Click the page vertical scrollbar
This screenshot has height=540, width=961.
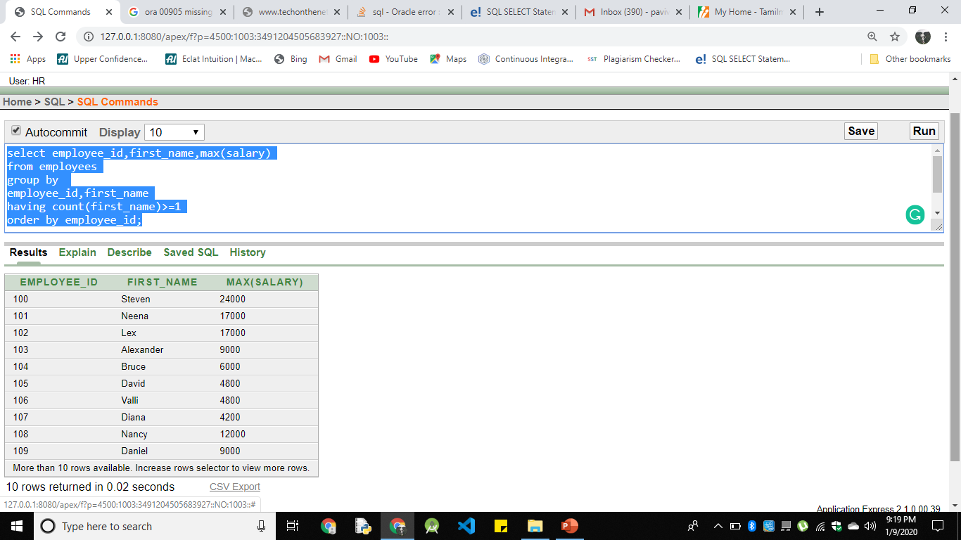pyautogui.click(x=955, y=287)
